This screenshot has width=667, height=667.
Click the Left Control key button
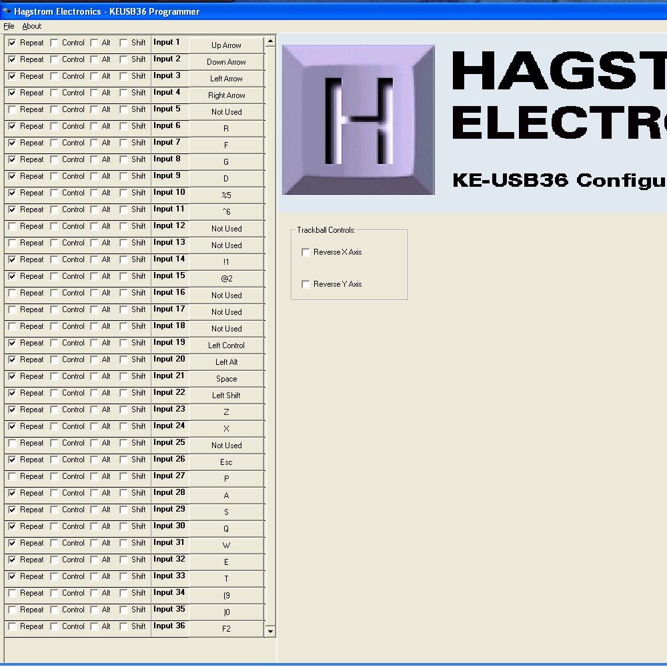pyautogui.click(x=226, y=345)
